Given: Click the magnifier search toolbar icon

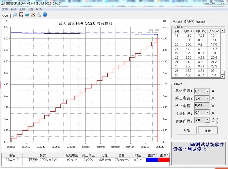Looking at the screenshot, I should (39, 15).
